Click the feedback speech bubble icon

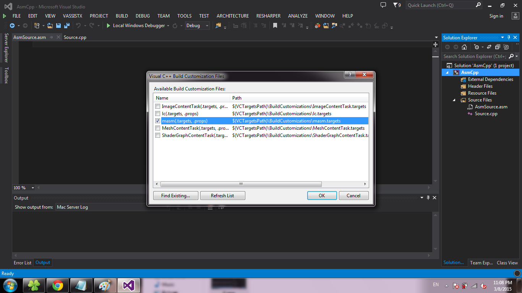383,5
